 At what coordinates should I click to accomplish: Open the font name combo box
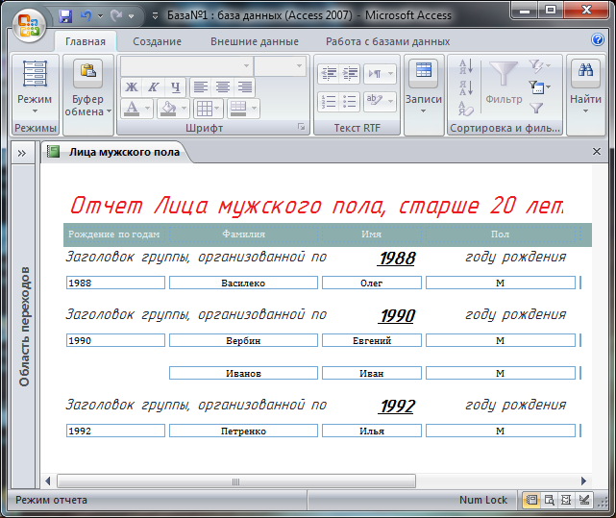(x=186, y=65)
